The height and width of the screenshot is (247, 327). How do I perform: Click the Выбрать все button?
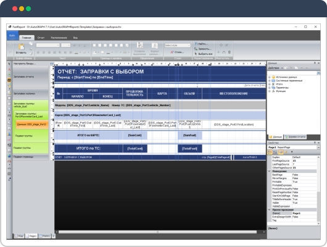pyautogui.click(x=204, y=54)
